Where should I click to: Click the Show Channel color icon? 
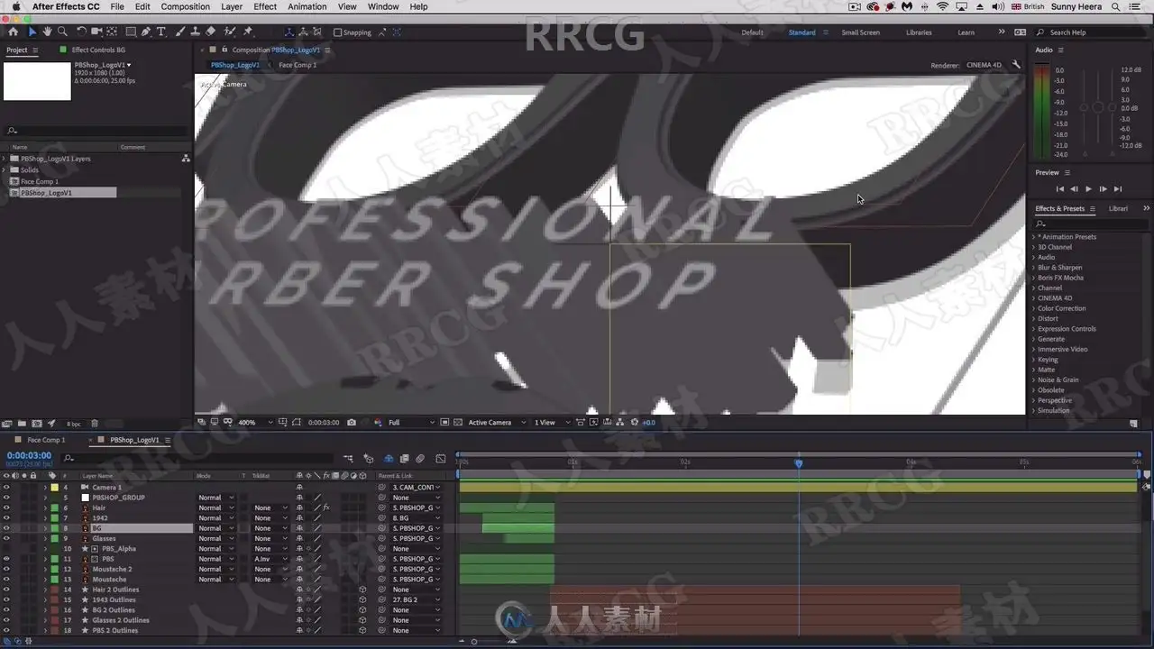coord(377,422)
